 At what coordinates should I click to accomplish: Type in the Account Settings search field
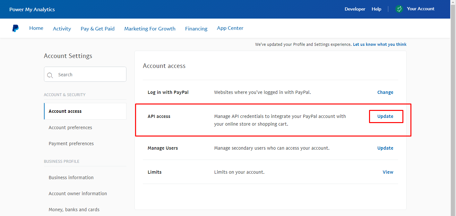tap(90, 75)
